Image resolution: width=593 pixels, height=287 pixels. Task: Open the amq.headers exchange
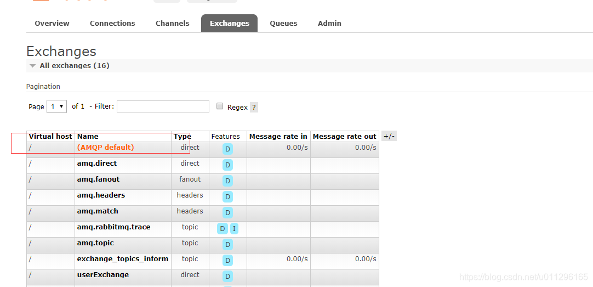pos(101,195)
